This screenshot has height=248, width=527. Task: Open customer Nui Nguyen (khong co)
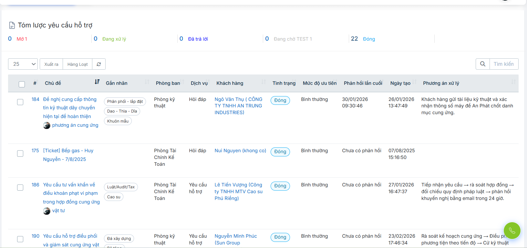pyautogui.click(x=240, y=151)
